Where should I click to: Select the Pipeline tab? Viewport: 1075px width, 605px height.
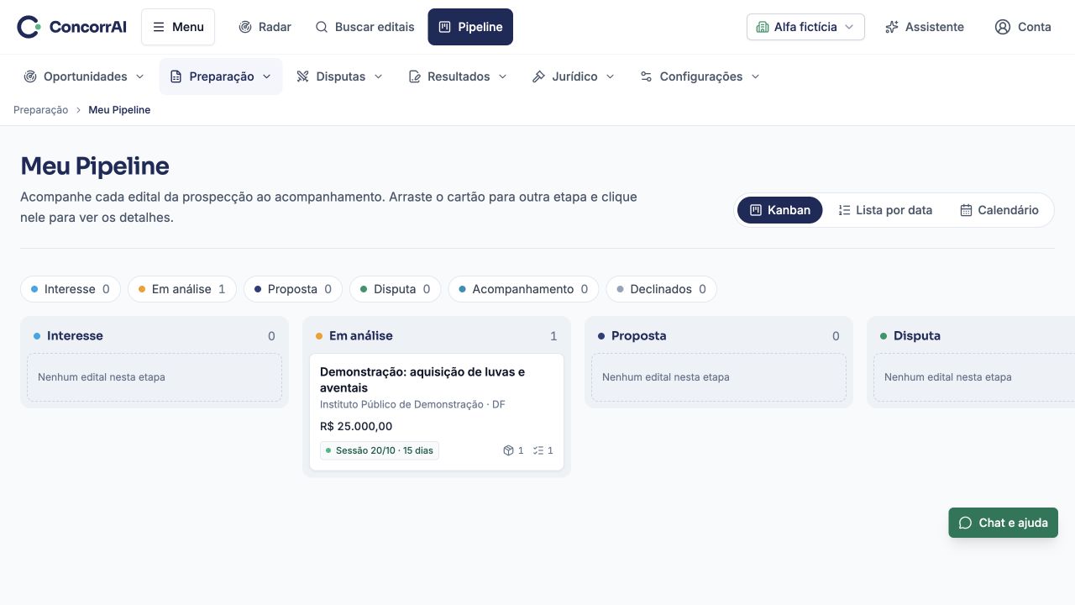(x=470, y=27)
